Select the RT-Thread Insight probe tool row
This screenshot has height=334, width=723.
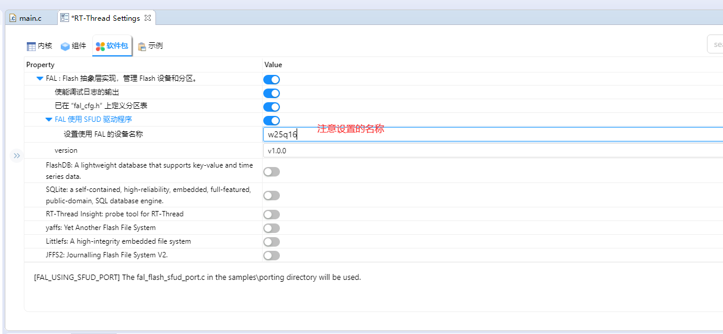pyautogui.click(x=115, y=214)
